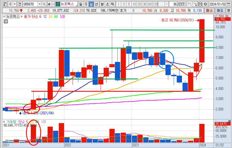232x148 pixels.
Task: Click the 20 interval button
Action: pos(139,4)
